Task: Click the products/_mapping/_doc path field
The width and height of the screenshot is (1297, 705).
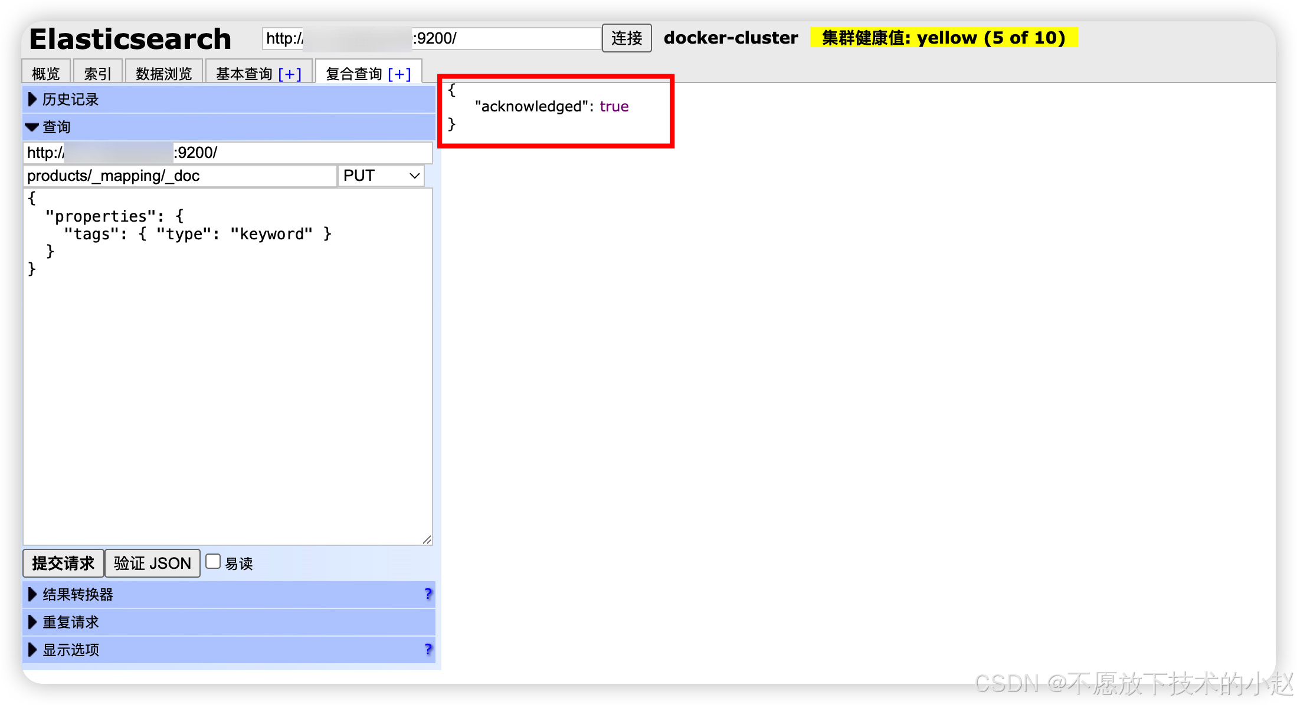Action: tap(179, 176)
